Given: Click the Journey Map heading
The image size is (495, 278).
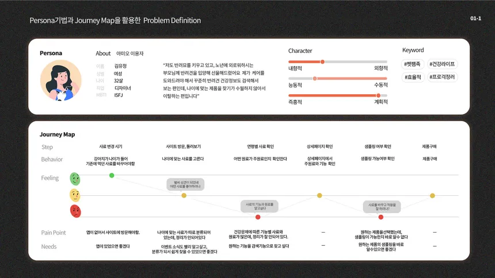Looking at the screenshot, I should tap(57, 134).
